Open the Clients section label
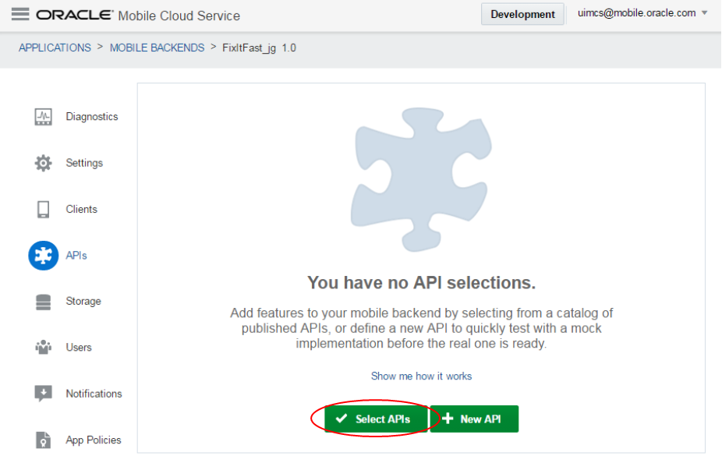The width and height of the screenshot is (722, 463). coord(82,209)
